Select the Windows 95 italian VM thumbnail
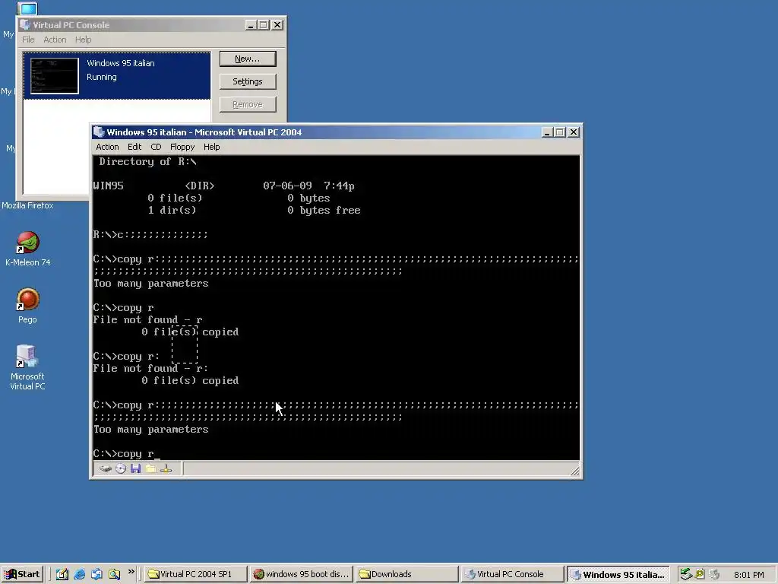Image resolution: width=778 pixels, height=584 pixels. point(55,76)
